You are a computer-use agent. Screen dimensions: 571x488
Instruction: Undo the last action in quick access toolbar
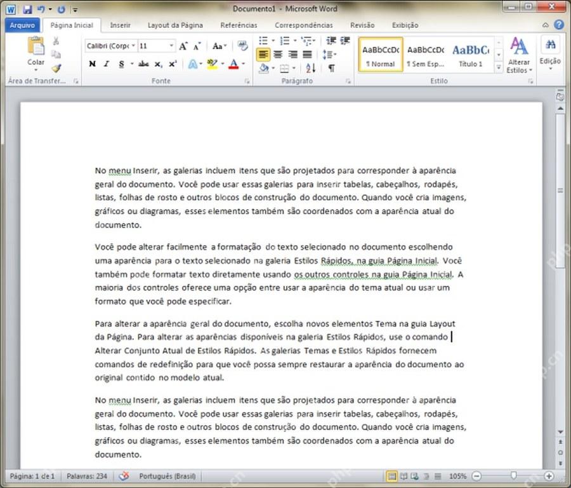pos(41,9)
